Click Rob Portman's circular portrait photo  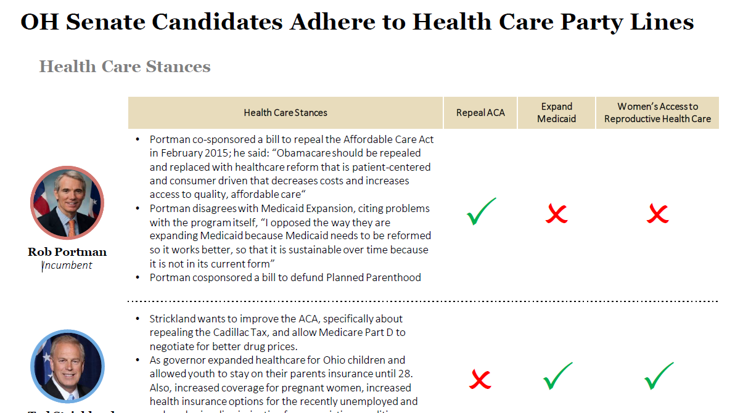coord(67,203)
